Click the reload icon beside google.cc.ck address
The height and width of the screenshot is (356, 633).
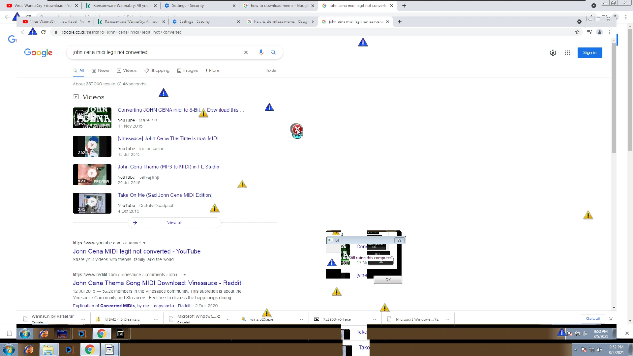[x=43, y=32]
